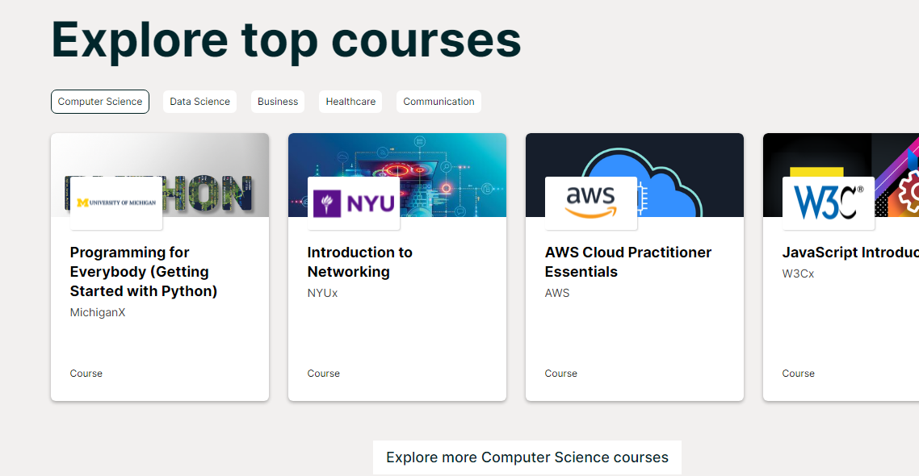919x476 pixels.
Task: Show Healthcare courses tab
Action: pyautogui.click(x=350, y=102)
